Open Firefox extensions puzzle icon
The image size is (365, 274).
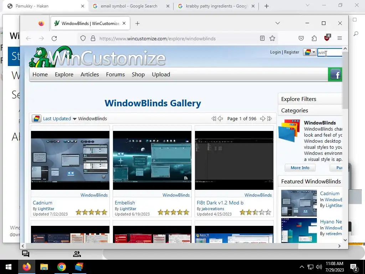[x=314, y=38]
